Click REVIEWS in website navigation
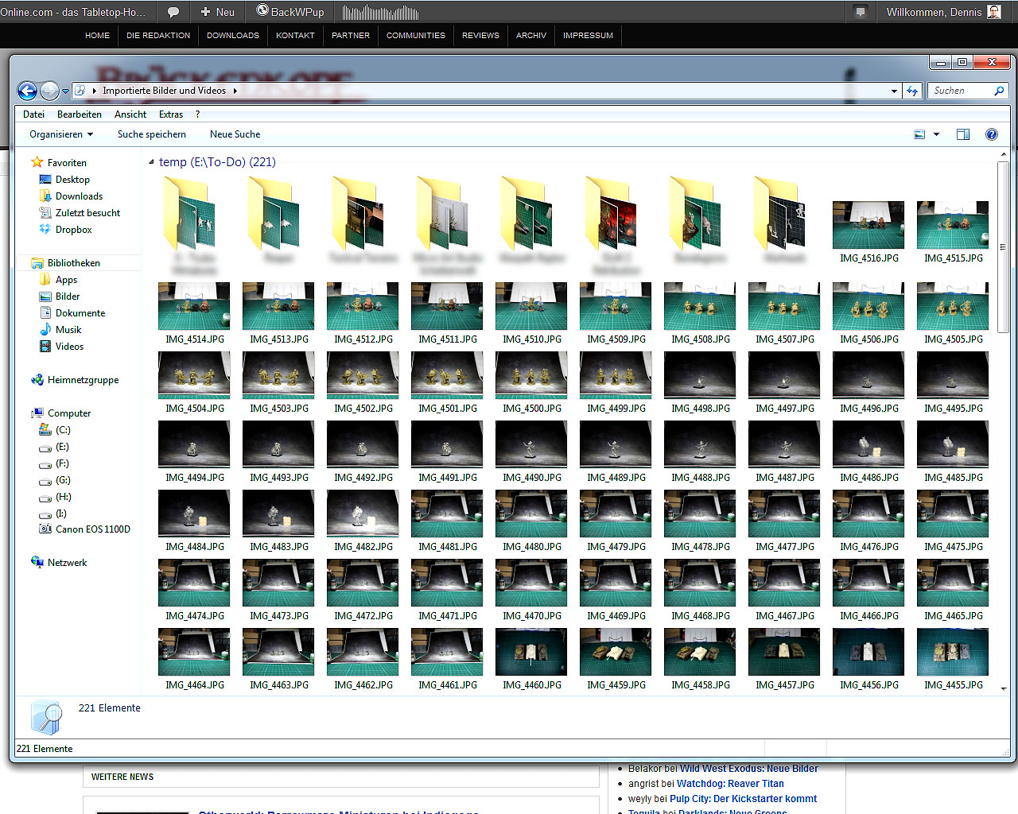Image resolution: width=1018 pixels, height=814 pixels. point(480,36)
